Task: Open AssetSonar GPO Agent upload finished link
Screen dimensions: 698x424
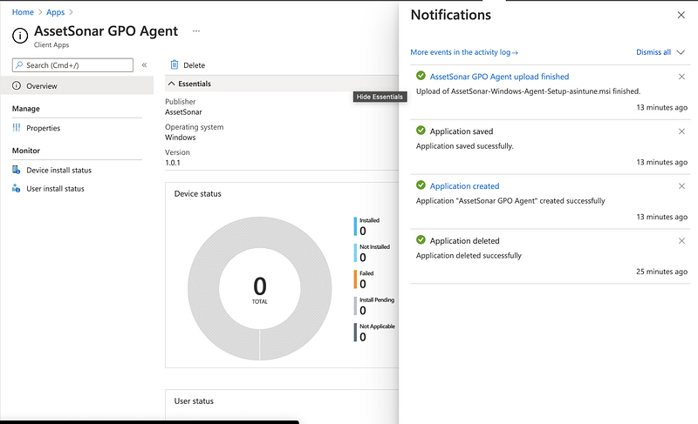Action: (x=499, y=77)
